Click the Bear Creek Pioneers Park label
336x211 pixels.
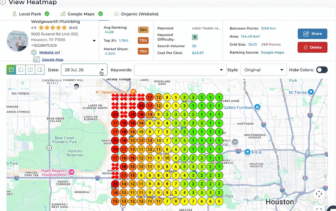tap(64, 140)
